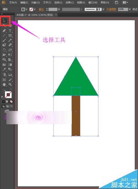
Task: Enable Draw Behind mode
Action: point(7,106)
